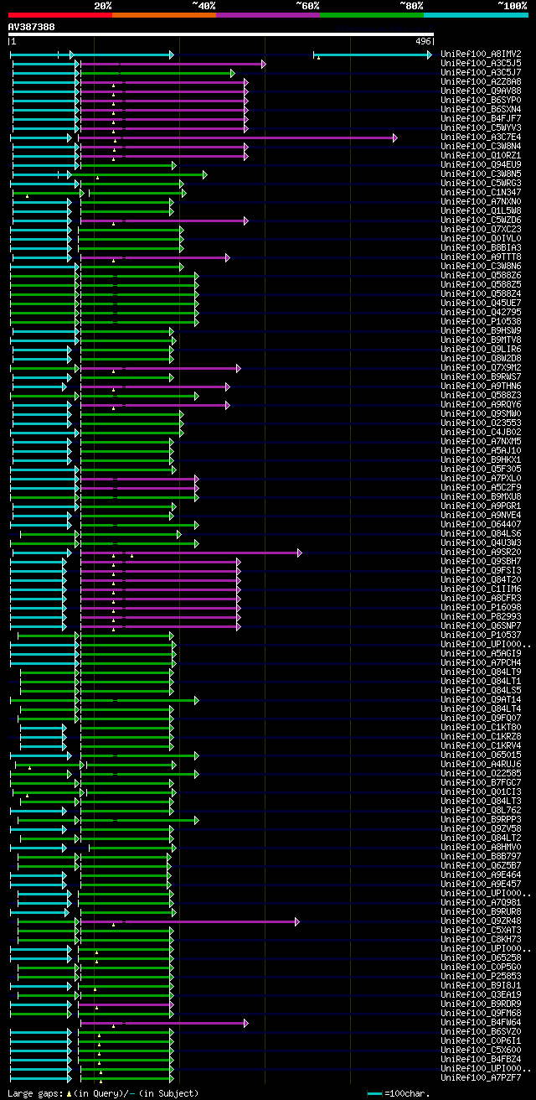Image resolution: width=536 pixels, height=1100 pixels.
Task: Select the UniRef100_Q45UE7 label
Action: (x=482, y=303)
